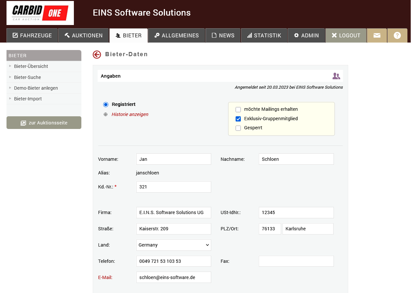Switch to the Fahrzeuge tab
The width and height of the screenshot is (411, 293).
(32, 35)
